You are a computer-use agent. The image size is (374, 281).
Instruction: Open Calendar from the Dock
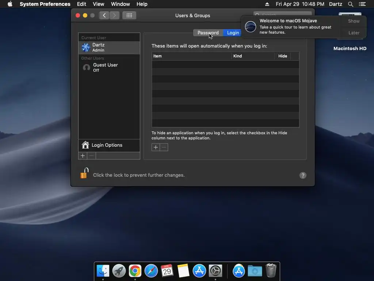167,271
